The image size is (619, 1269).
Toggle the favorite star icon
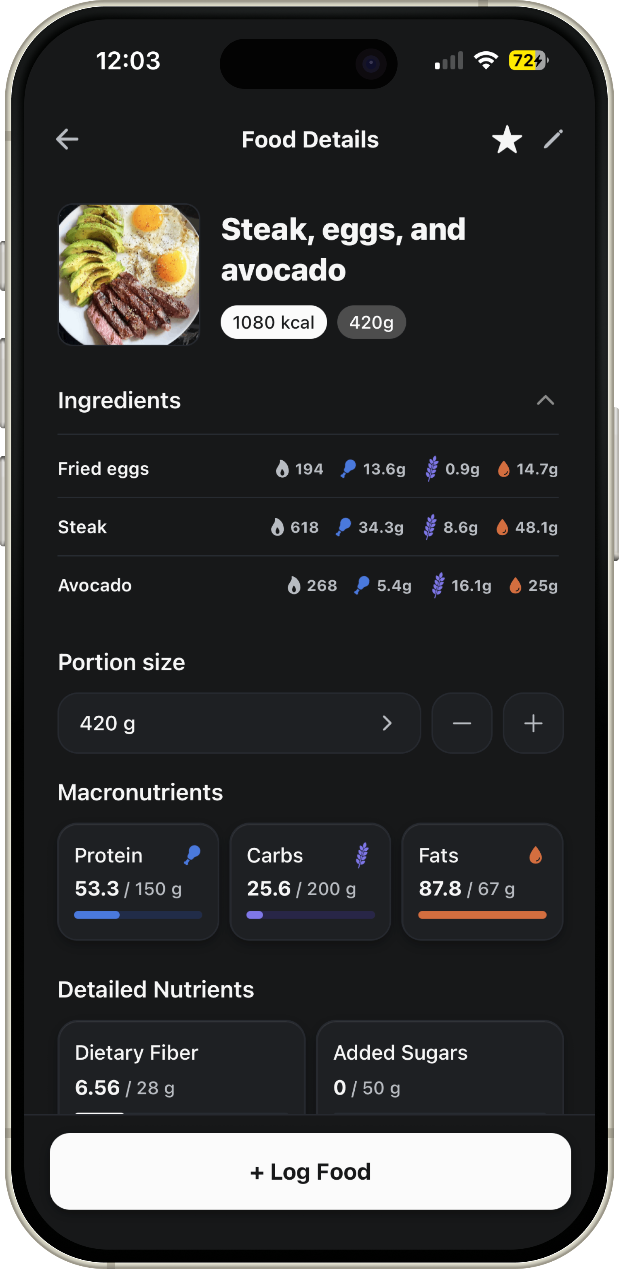coord(507,139)
